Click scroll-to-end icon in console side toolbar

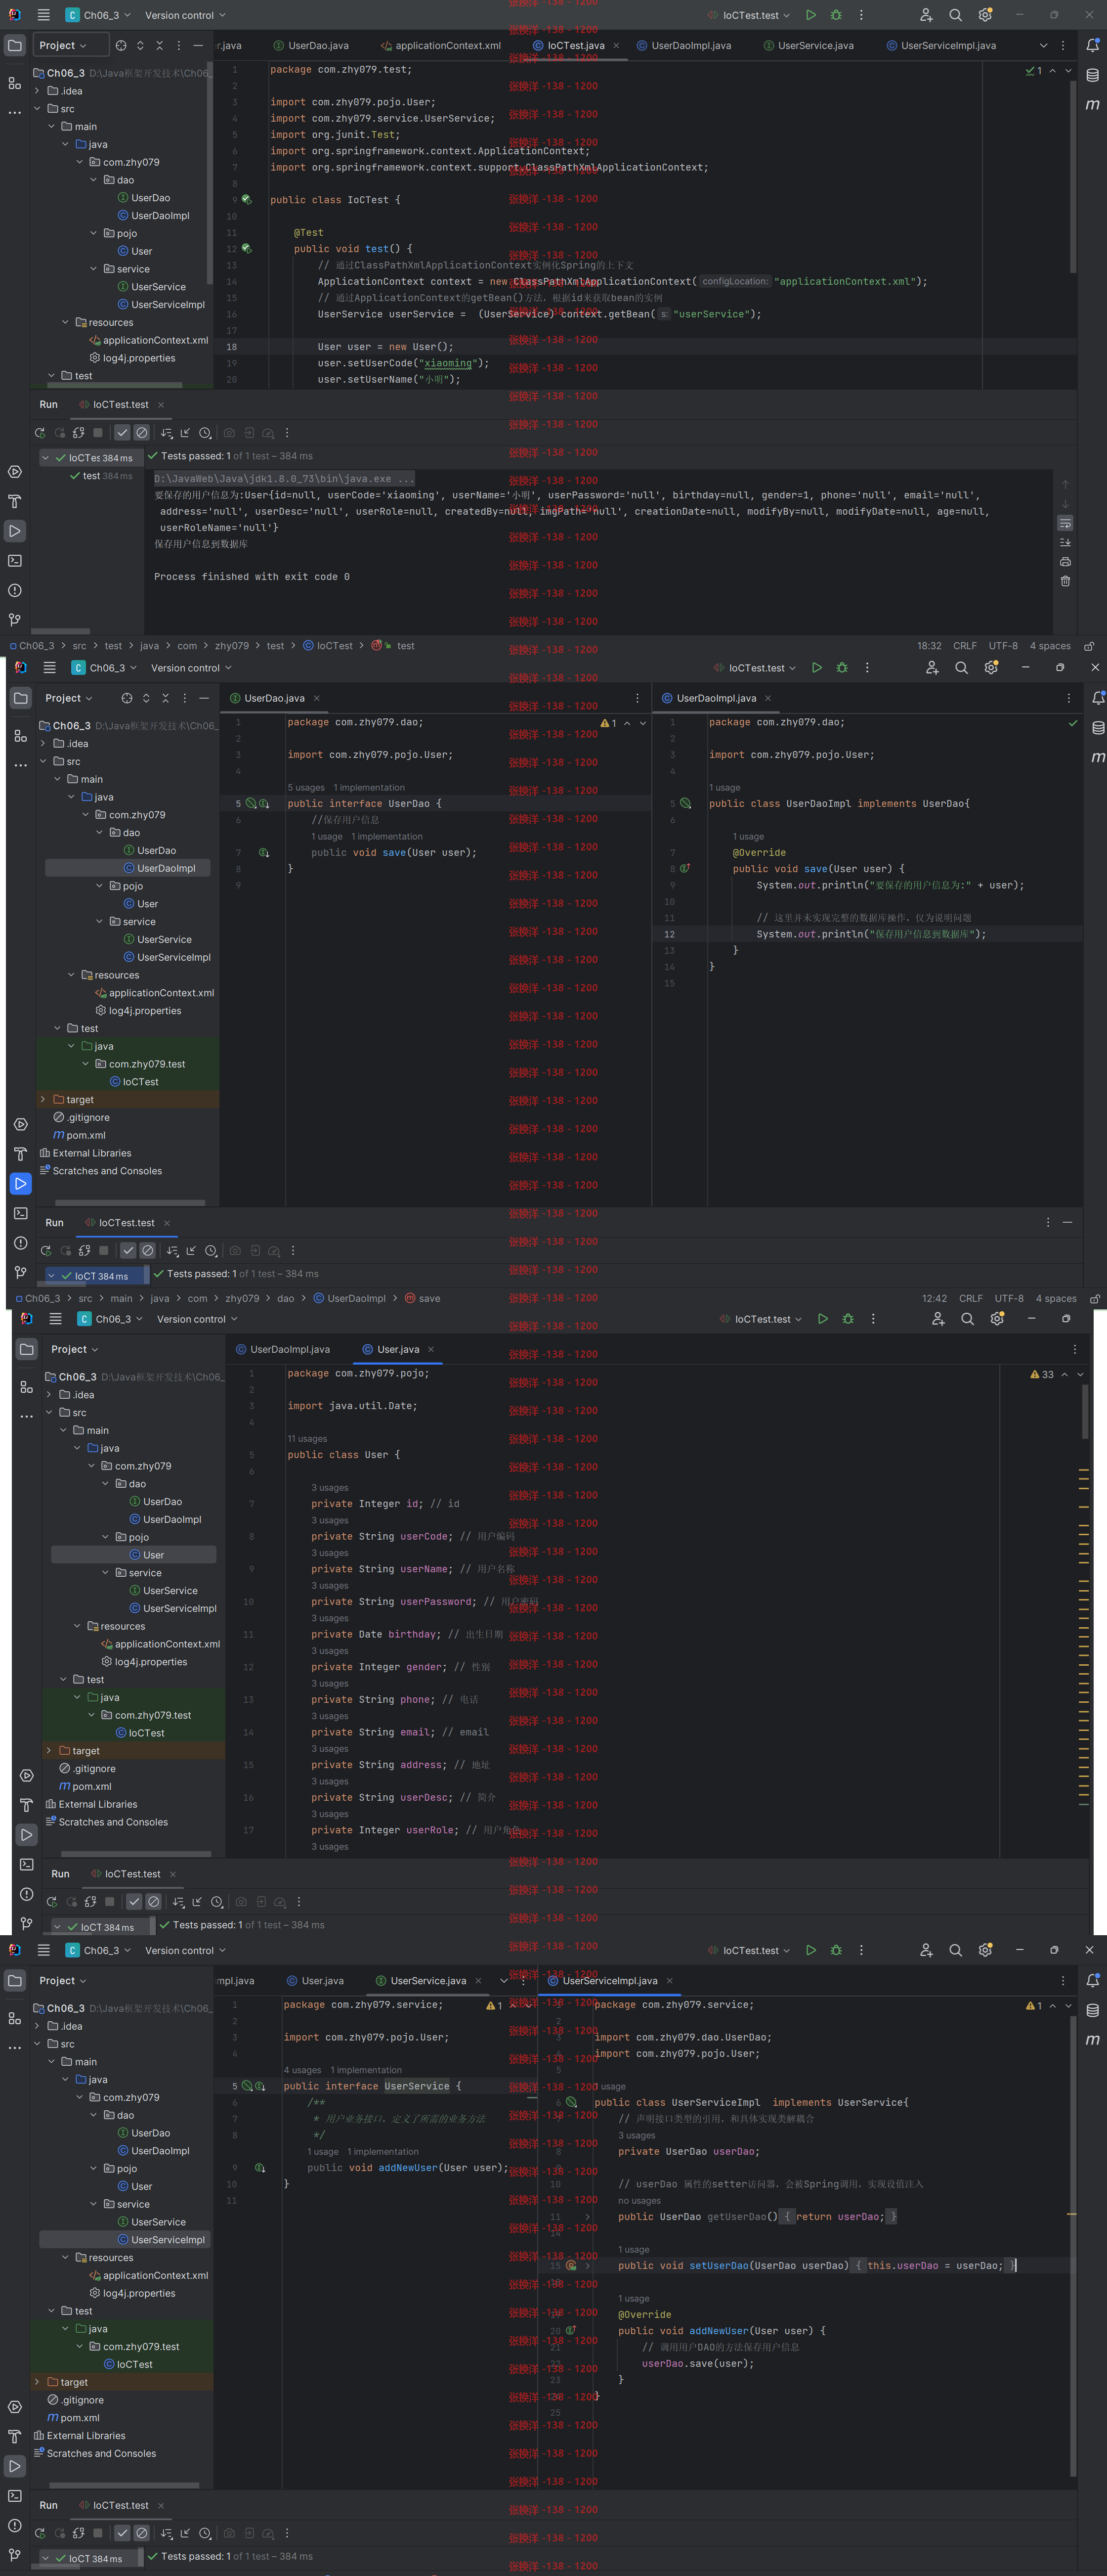[x=1065, y=542]
